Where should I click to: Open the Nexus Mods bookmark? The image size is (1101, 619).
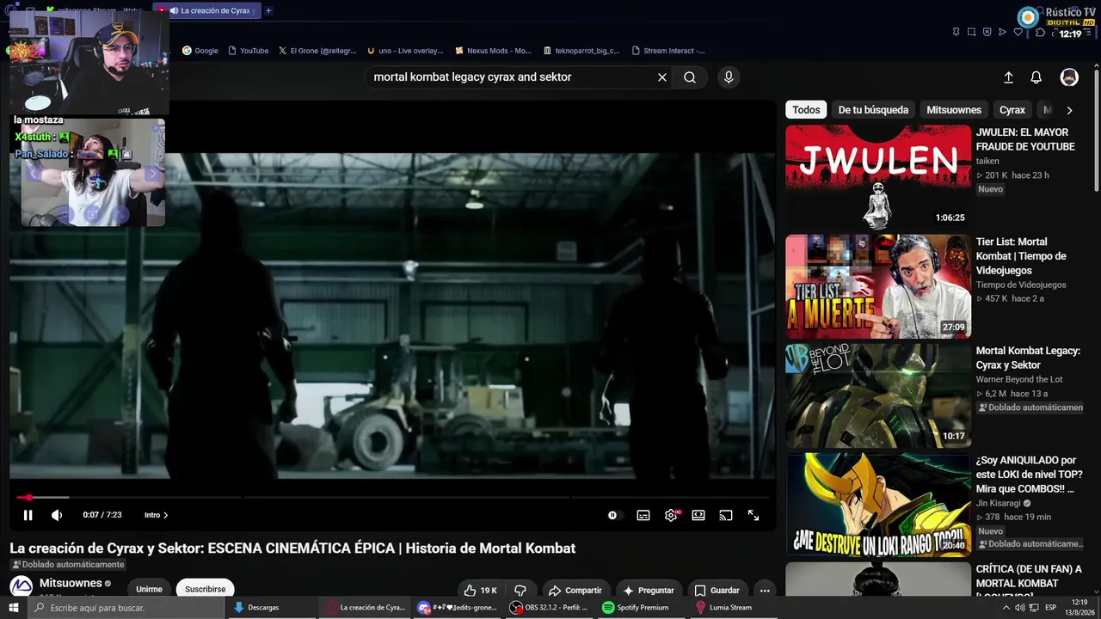click(x=494, y=51)
